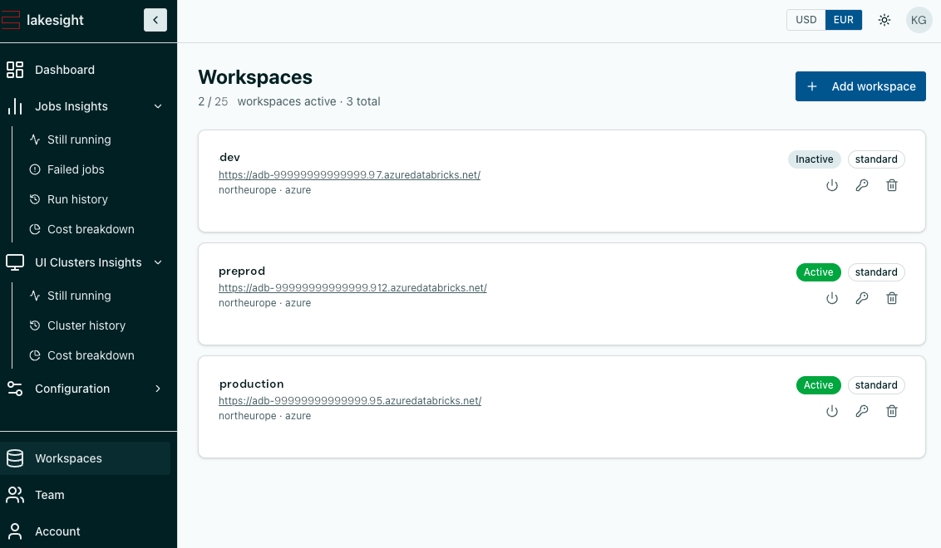Collapse the UI Clusters Insights section

[158, 262]
